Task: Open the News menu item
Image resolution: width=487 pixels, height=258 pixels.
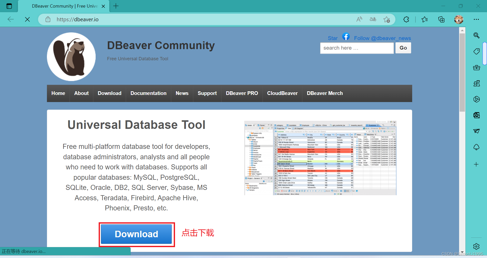Action: tap(182, 93)
